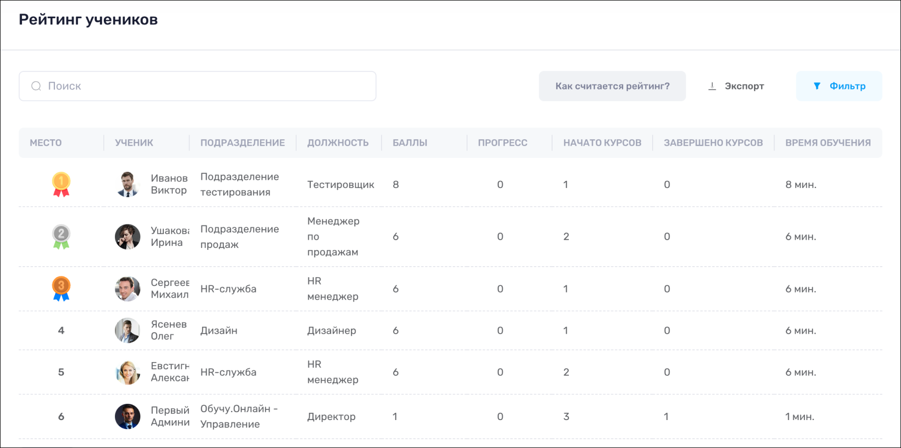This screenshot has width=901, height=448.
Task: Click the gold first-place medal icon
Action: (61, 184)
